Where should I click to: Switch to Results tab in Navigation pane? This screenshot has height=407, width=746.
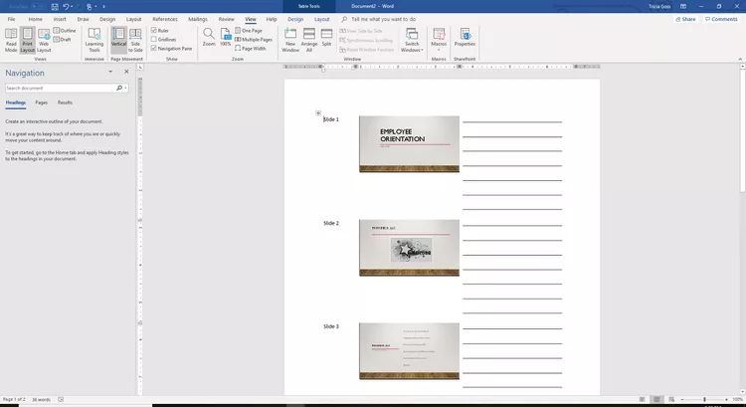(x=65, y=102)
